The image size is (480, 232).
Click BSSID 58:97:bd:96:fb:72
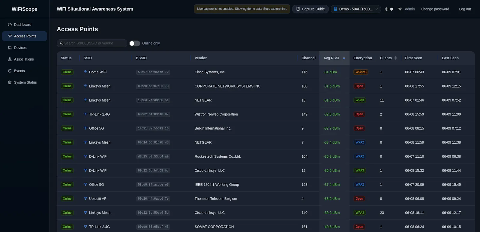pyautogui.click(x=153, y=72)
